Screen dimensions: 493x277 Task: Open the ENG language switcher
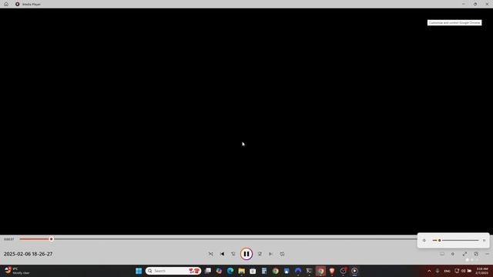tap(447, 271)
